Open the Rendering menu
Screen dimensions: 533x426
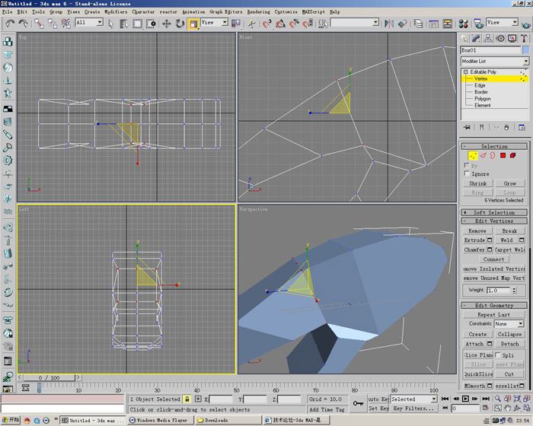(258, 12)
